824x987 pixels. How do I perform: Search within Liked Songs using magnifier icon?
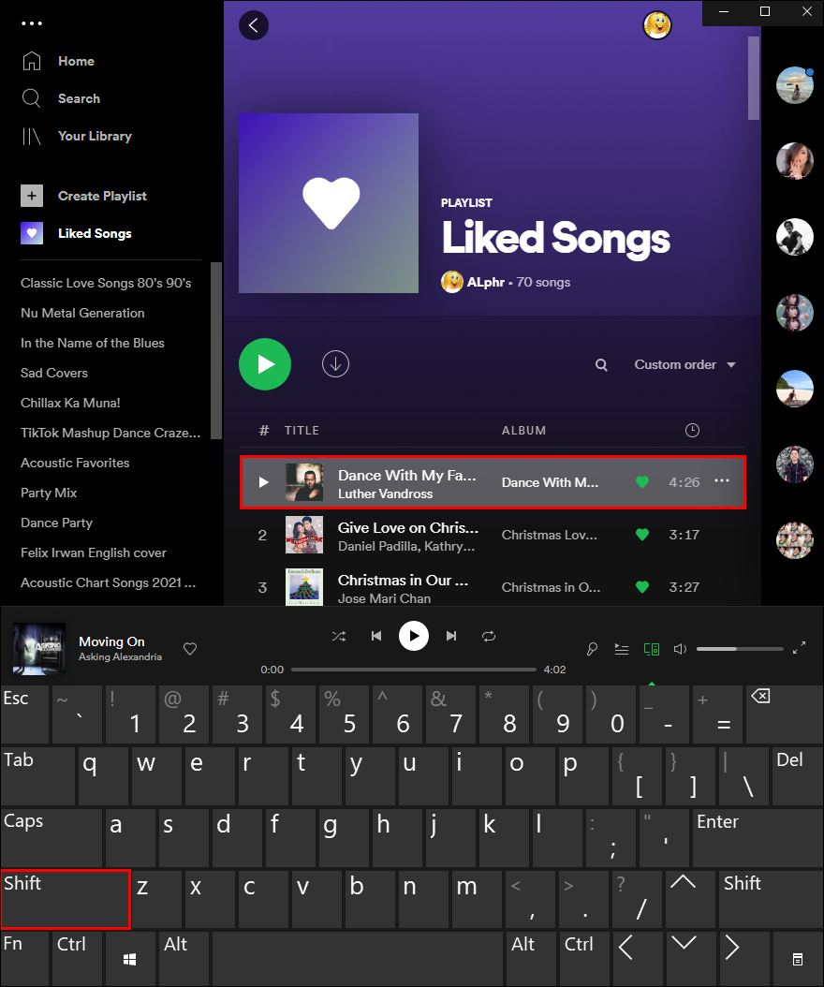pos(601,365)
